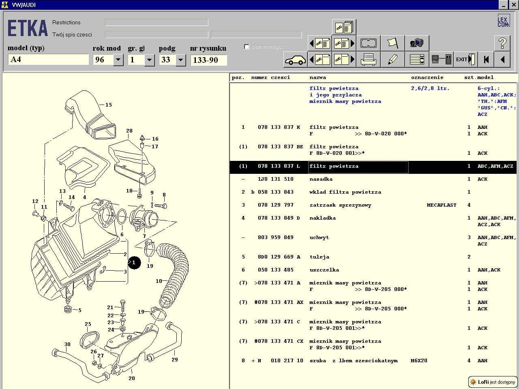Viewport: 519px width, 389px height.
Task: Click position marker 1 in diagram
Action: click(134, 263)
